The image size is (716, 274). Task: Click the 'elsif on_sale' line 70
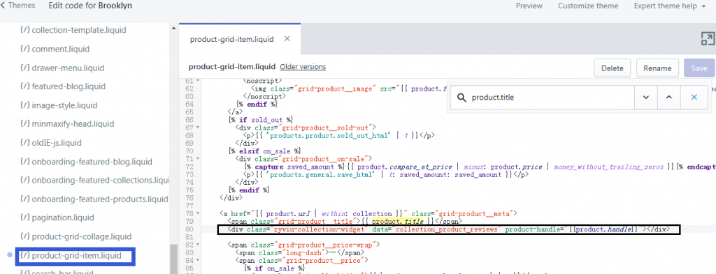tap(264, 151)
